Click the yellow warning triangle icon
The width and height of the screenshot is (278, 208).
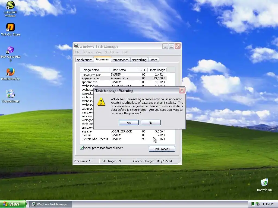click(x=101, y=102)
